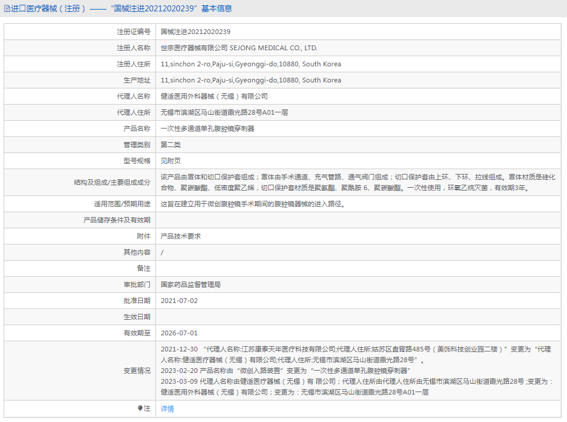Open the 详情 details link
Image resolution: width=567 pixels, height=422 pixels.
(x=167, y=409)
